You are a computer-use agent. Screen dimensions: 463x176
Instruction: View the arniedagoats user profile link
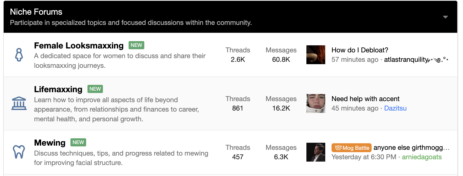click(x=422, y=157)
